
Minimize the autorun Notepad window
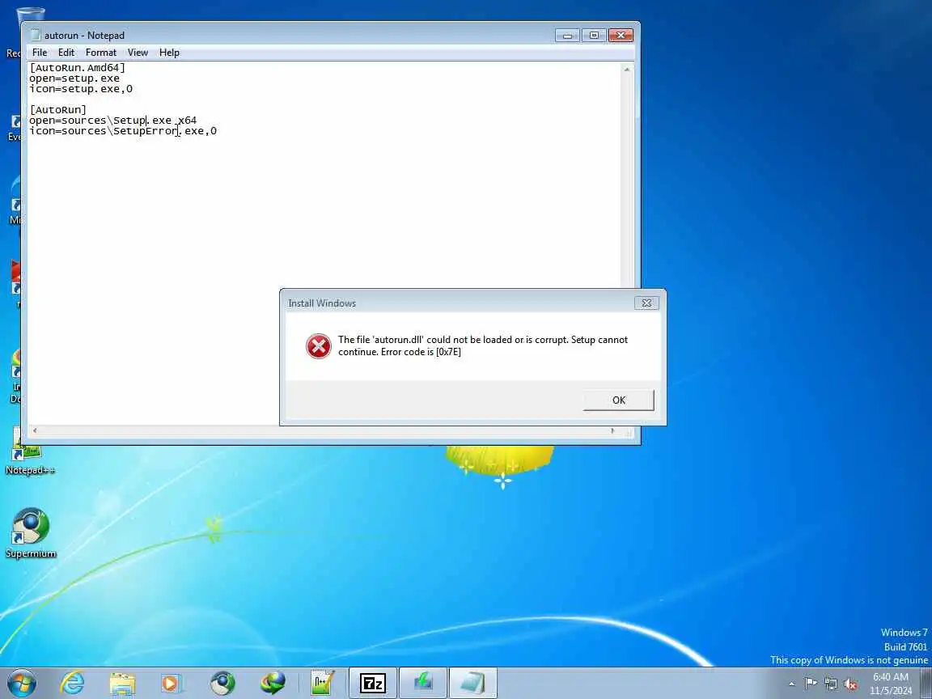click(x=567, y=36)
